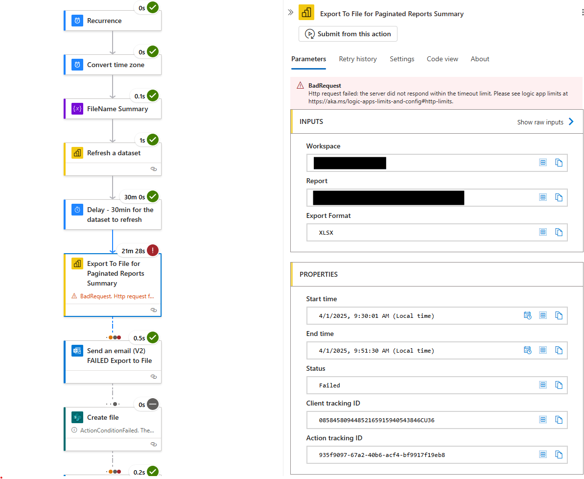584x479 pixels.
Task: Select the Delay 30min action card
Action: [x=113, y=215]
